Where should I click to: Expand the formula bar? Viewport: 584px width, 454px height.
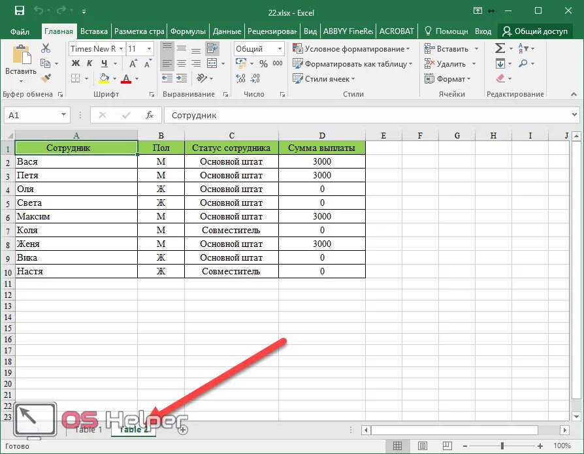574,115
